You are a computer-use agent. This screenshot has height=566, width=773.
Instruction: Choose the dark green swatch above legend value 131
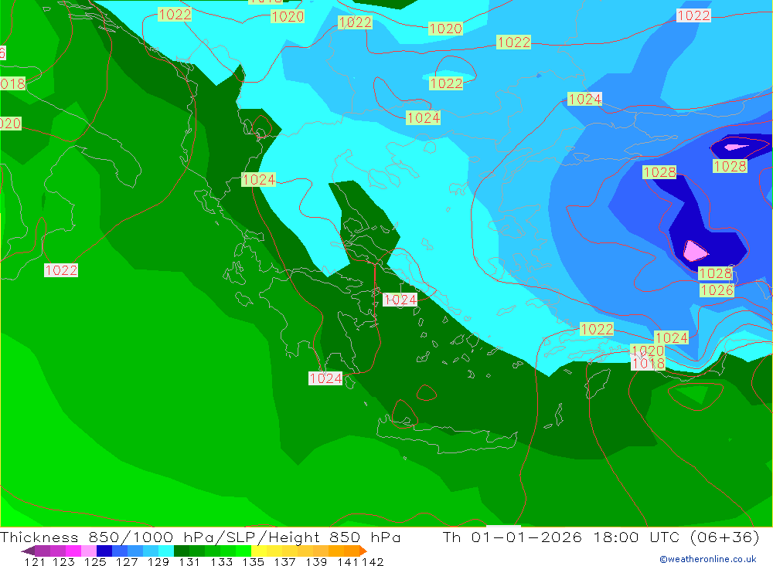[182, 551]
